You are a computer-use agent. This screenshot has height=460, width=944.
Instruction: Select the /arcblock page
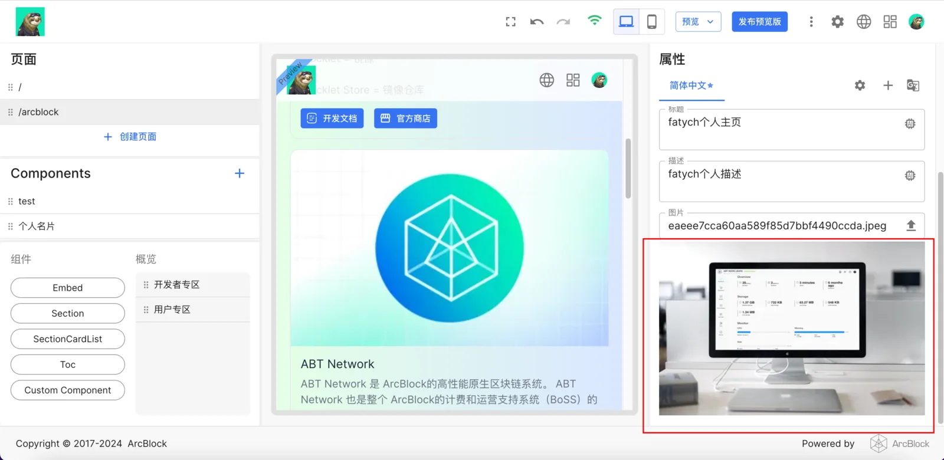pyautogui.click(x=130, y=112)
